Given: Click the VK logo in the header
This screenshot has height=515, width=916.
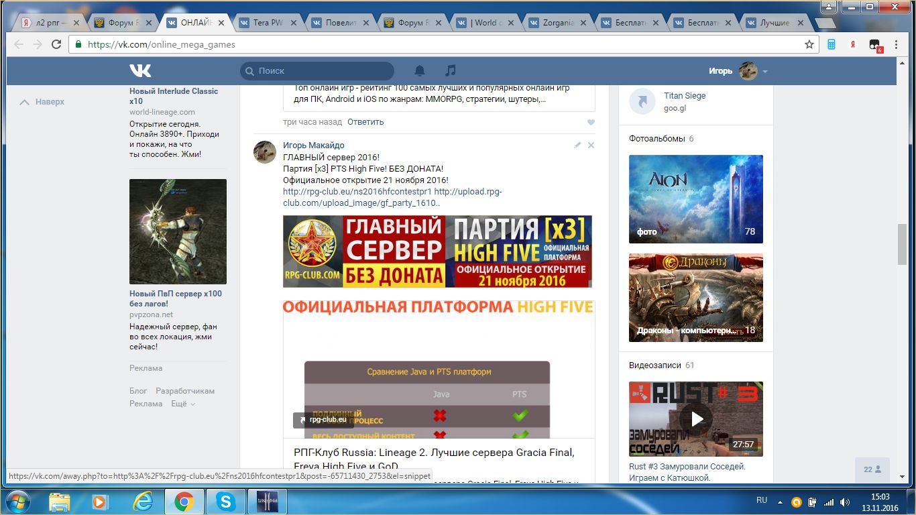Looking at the screenshot, I should tap(140, 70).
